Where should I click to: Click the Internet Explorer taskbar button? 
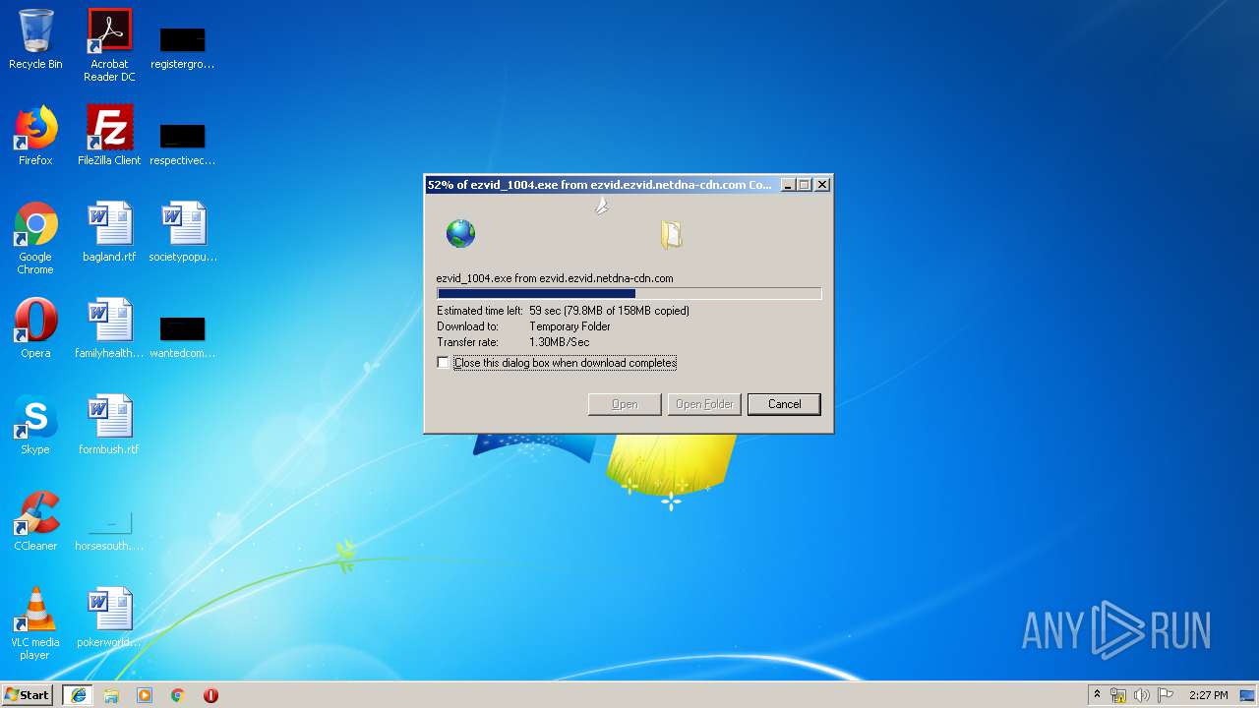(79, 695)
